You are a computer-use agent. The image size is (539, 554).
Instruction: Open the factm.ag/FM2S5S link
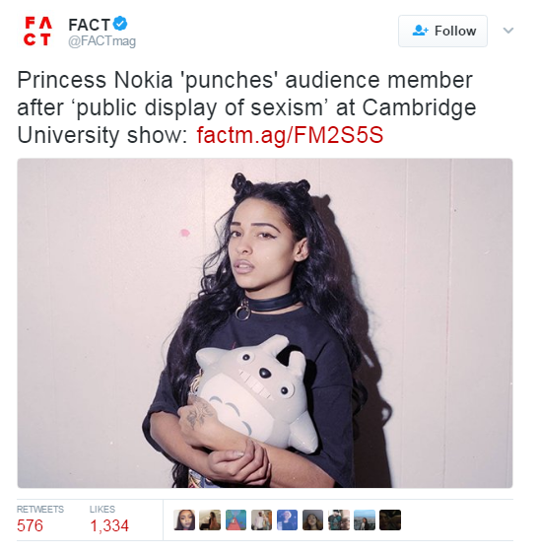pos(290,135)
